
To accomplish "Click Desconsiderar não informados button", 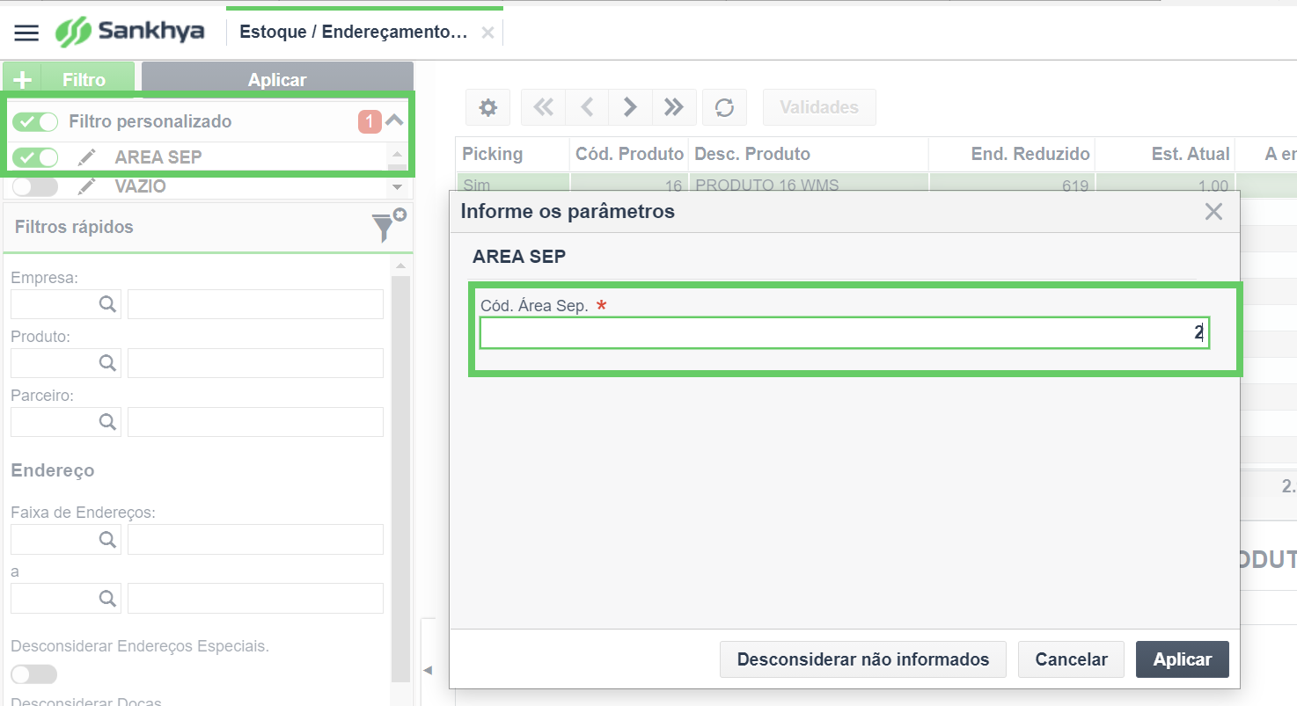I will [863, 659].
